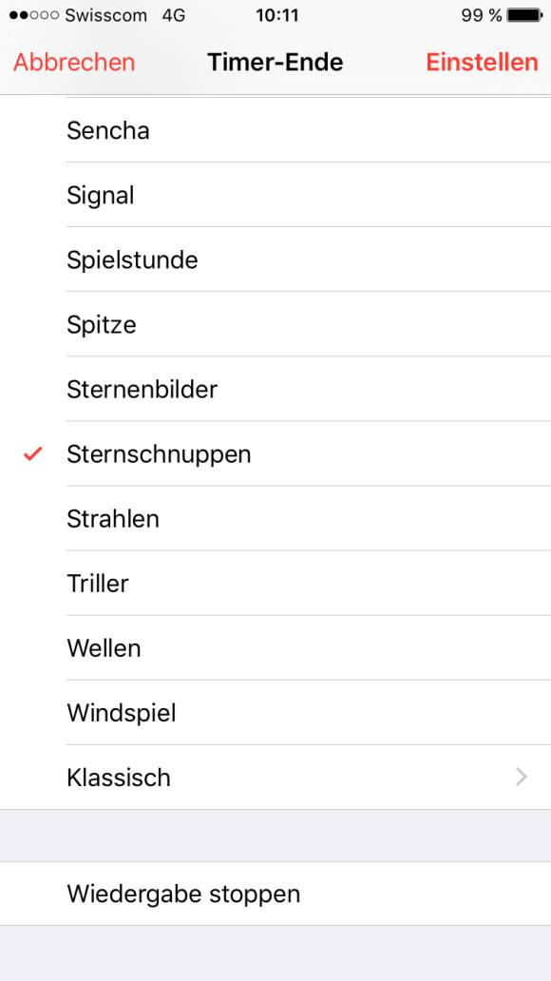Choose the Spitze tone
Screen dimensions: 551x981
(x=275, y=324)
